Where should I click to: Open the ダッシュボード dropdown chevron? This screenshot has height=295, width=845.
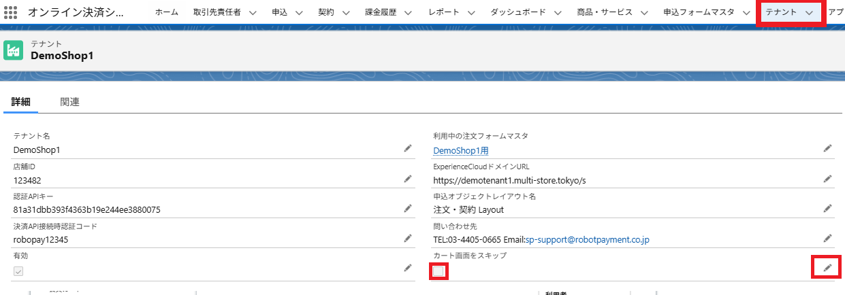point(558,13)
